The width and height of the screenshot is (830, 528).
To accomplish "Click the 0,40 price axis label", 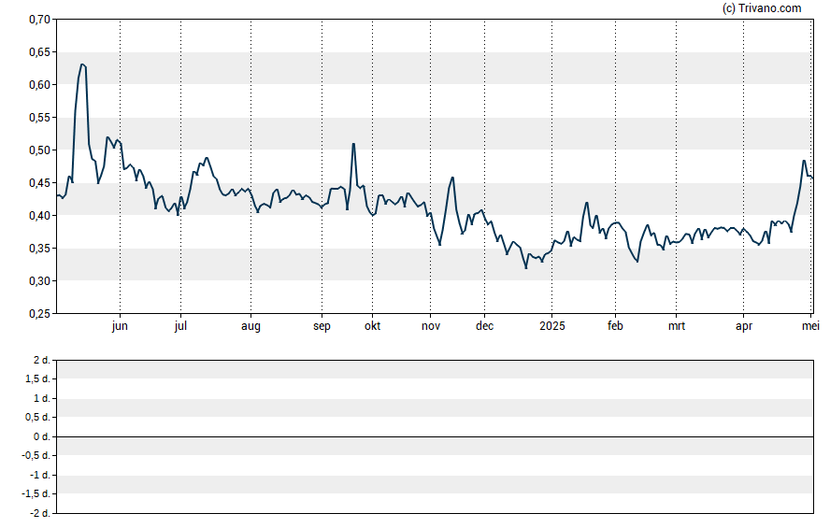I will 39,216.
